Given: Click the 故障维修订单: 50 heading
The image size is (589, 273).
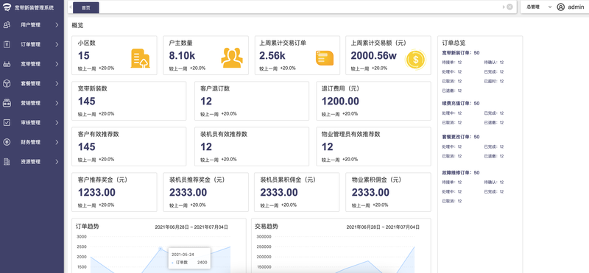Looking at the screenshot, I should click(x=461, y=173).
